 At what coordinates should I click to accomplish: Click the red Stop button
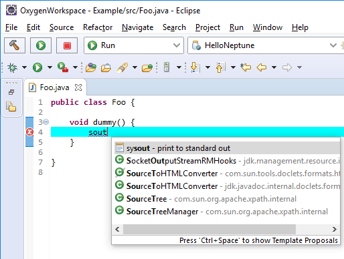[x=67, y=45]
